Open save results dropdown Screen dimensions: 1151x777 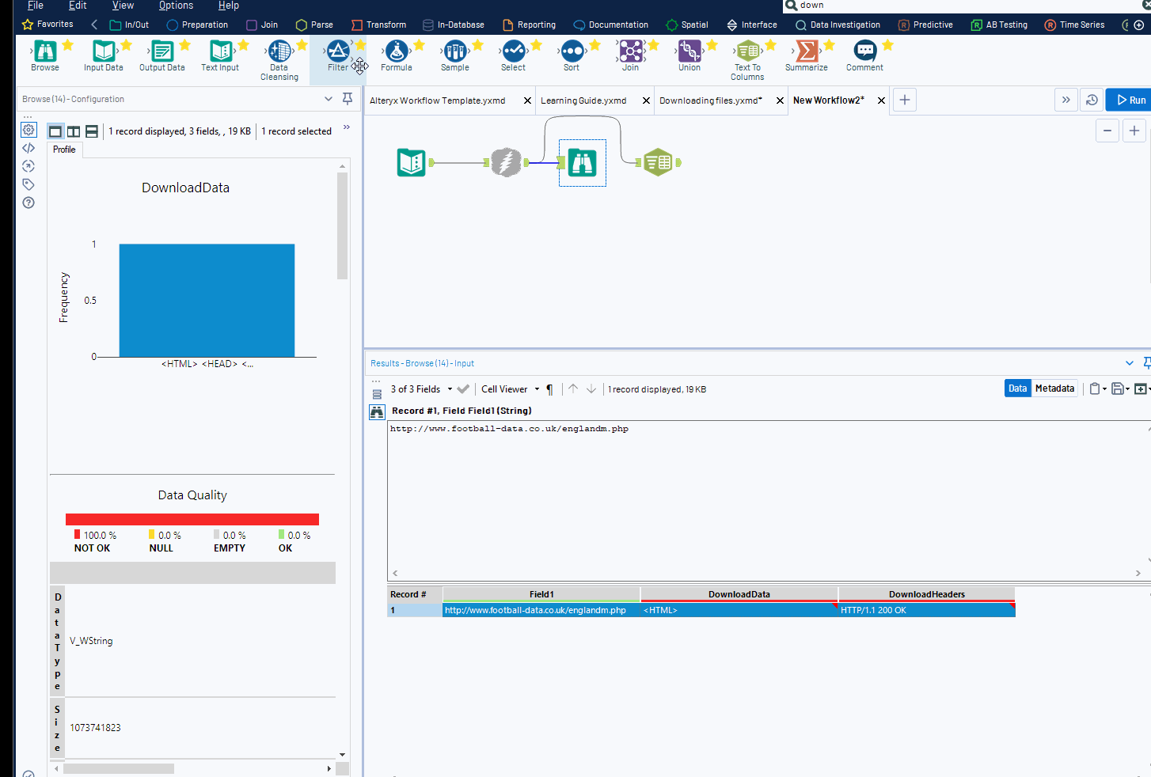tap(1120, 388)
